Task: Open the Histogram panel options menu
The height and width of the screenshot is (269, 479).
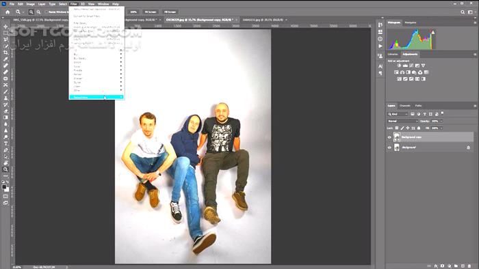Action: pyautogui.click(x=475, y=23)
